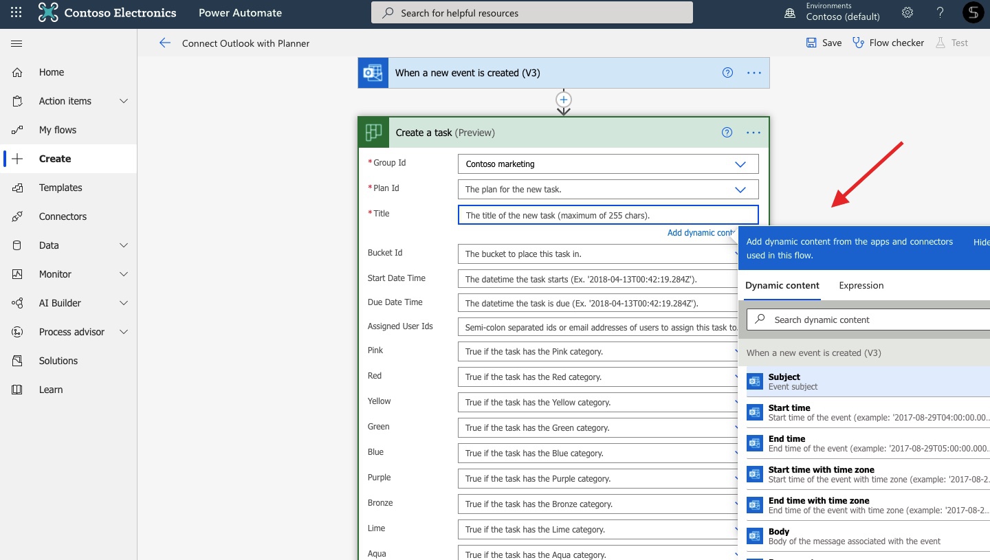Click the Connect Outlook with Planner flow title
Image resolution: width=990 pixels, height=560 pixels.
(245, 43)
